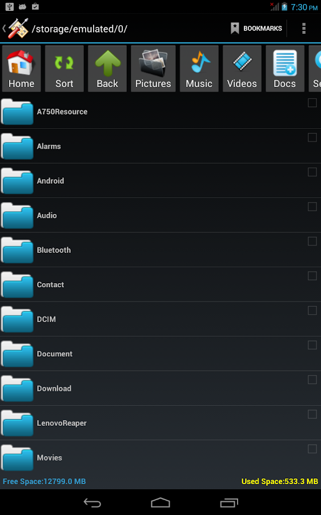Screen dimensions: 321x515
Task: Open the LenovoReaper folder
Action: 160,423
